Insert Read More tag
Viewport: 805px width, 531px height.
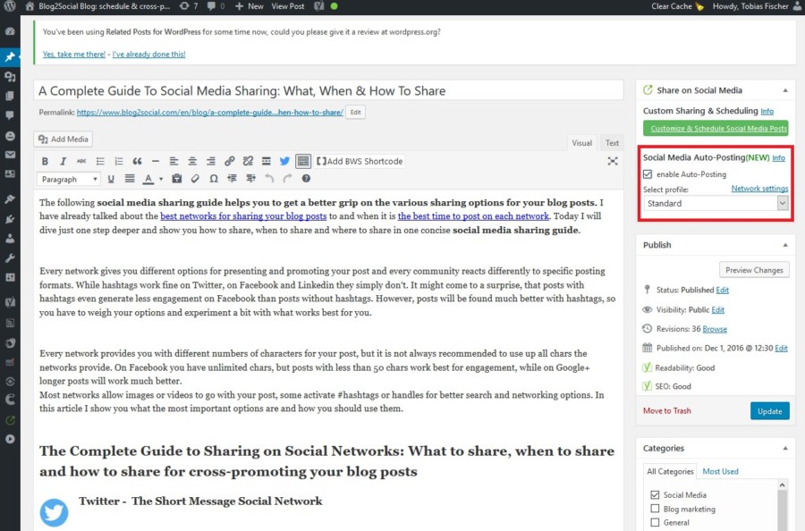click(267, 161)
